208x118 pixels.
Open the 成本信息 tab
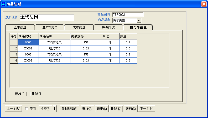point(79,27)
